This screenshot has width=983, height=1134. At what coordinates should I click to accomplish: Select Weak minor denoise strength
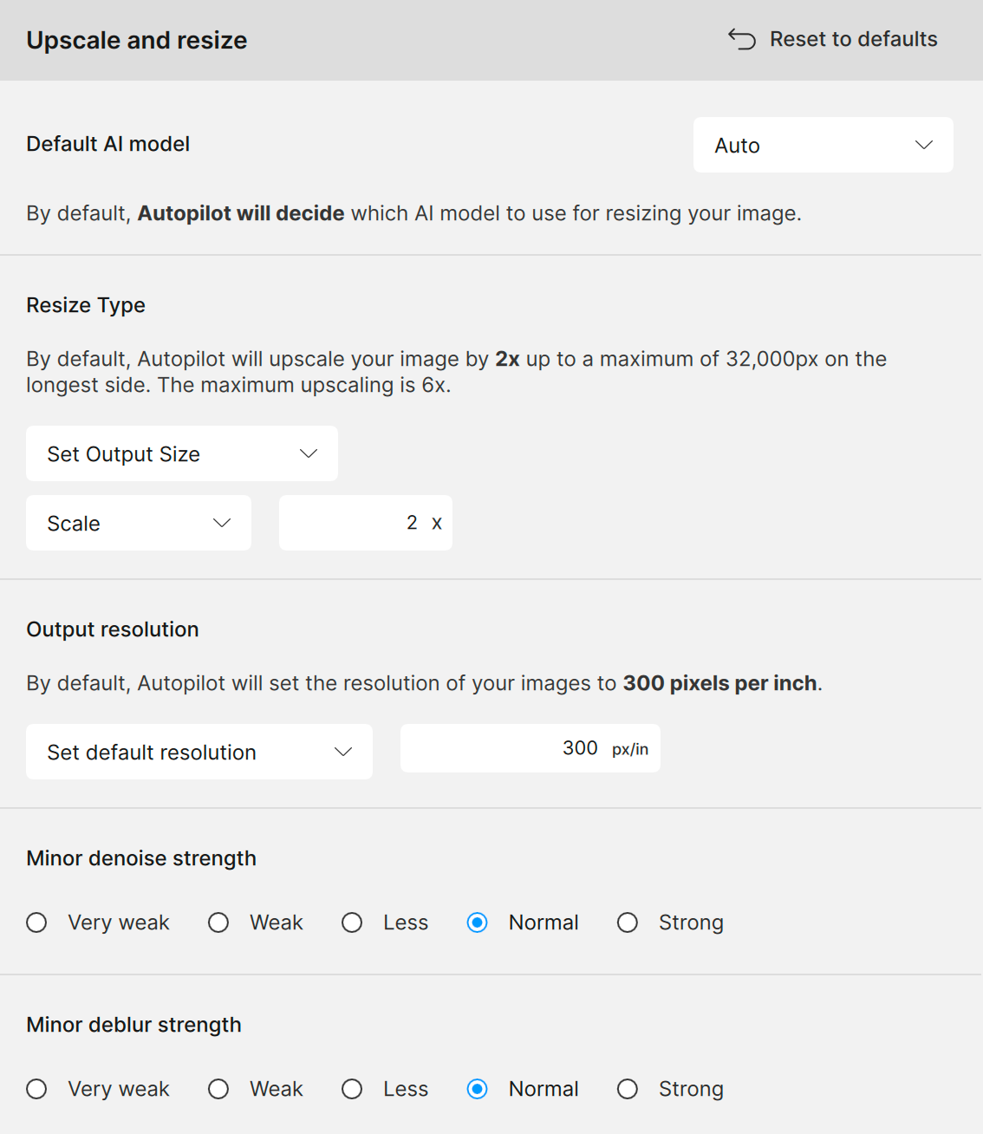pos(218,922)
